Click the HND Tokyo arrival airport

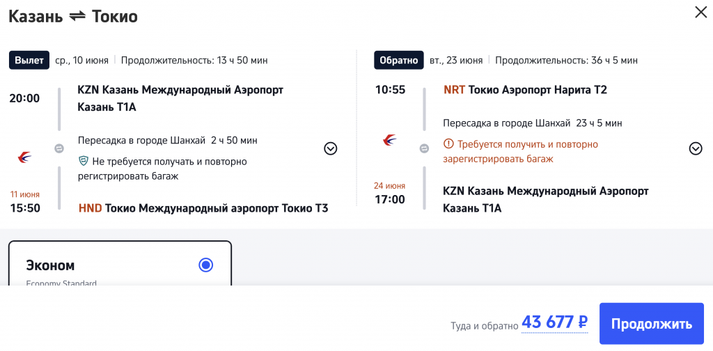(x=203, y=208)
